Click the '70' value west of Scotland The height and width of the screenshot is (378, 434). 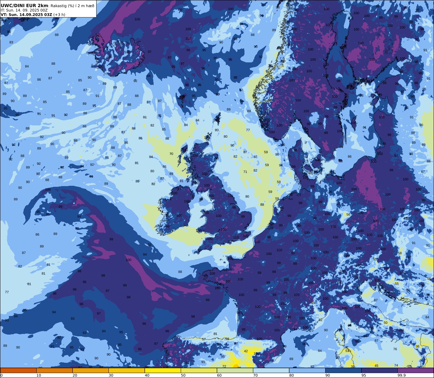(171, 154)
